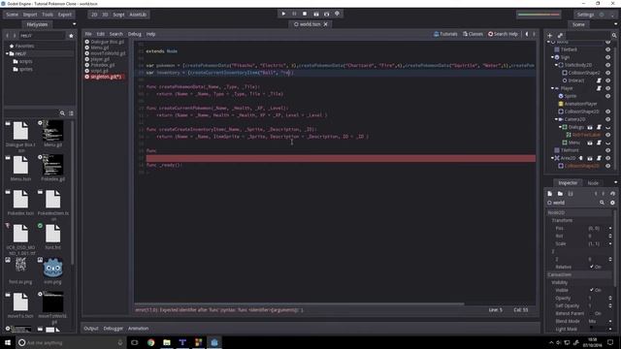
Task: Switch to the AssetLib workspace
Action: click(x=138, y=15)
